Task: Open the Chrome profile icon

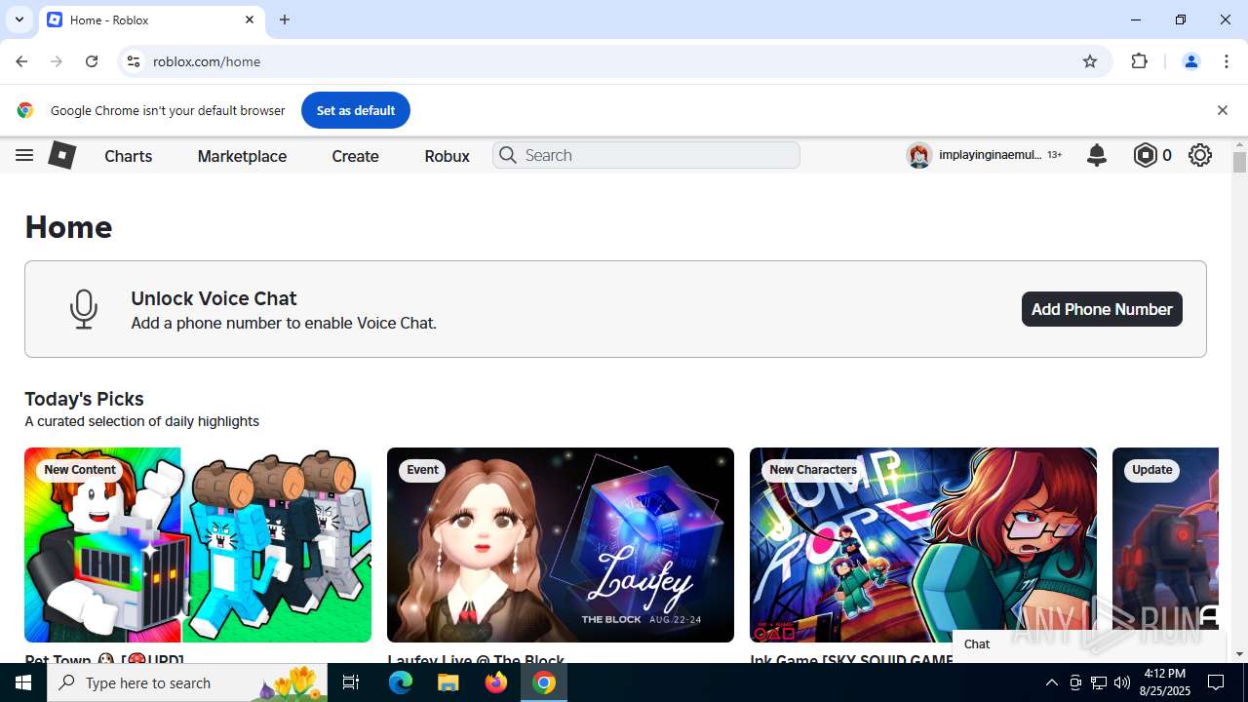Action: (1190, 61)
